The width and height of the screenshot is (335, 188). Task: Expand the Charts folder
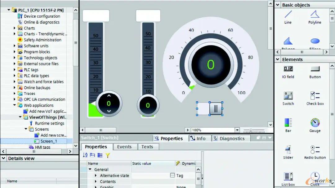(x=15, y=28)
